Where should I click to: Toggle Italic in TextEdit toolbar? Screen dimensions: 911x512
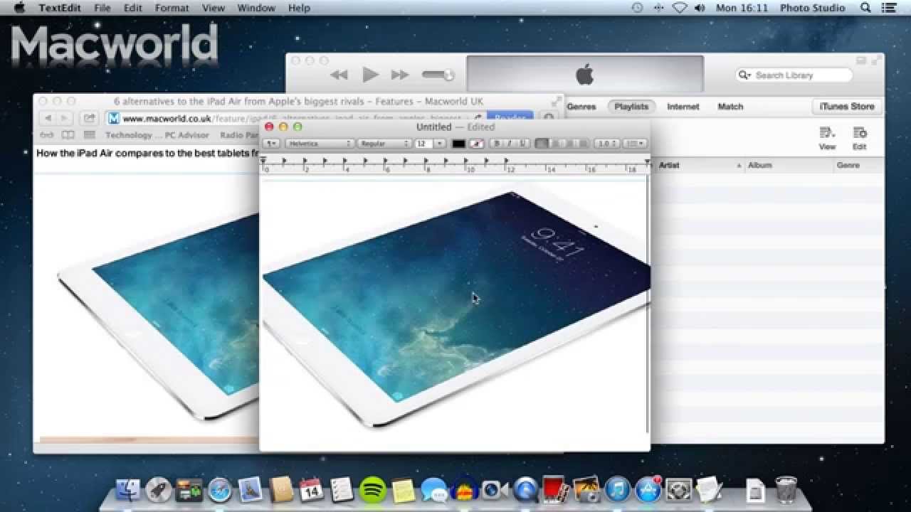pyautogui.click(x=510, y=144)
